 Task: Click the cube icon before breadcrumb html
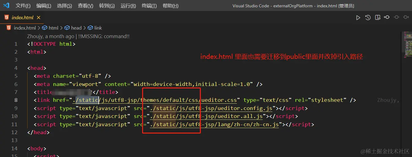click(x=45, y=28)
